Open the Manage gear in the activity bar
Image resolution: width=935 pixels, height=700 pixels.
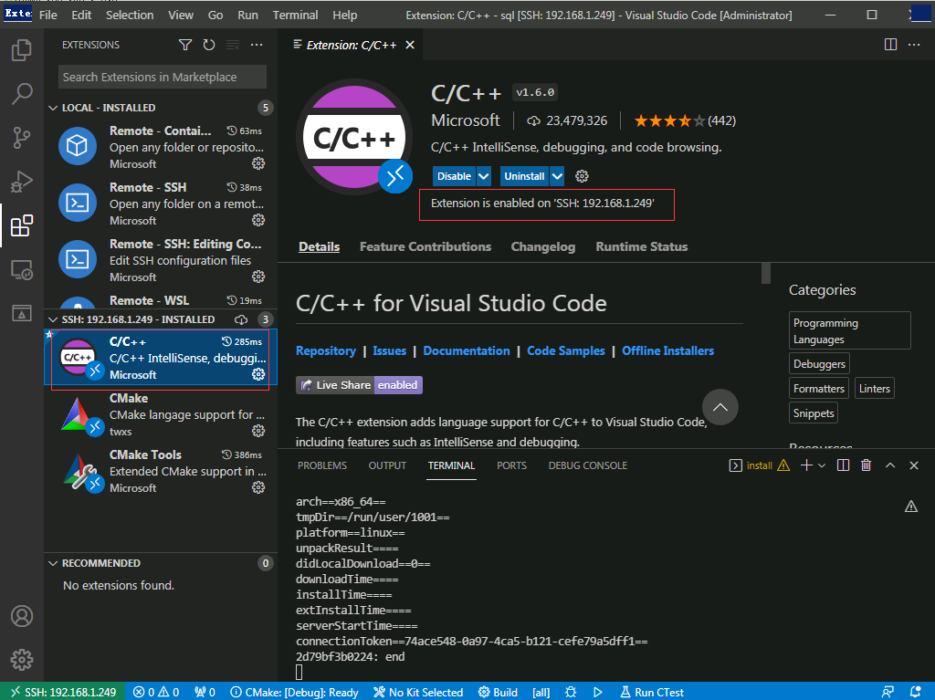pos(22,660)
